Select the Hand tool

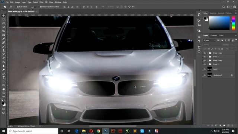click(x=3, y=89)
